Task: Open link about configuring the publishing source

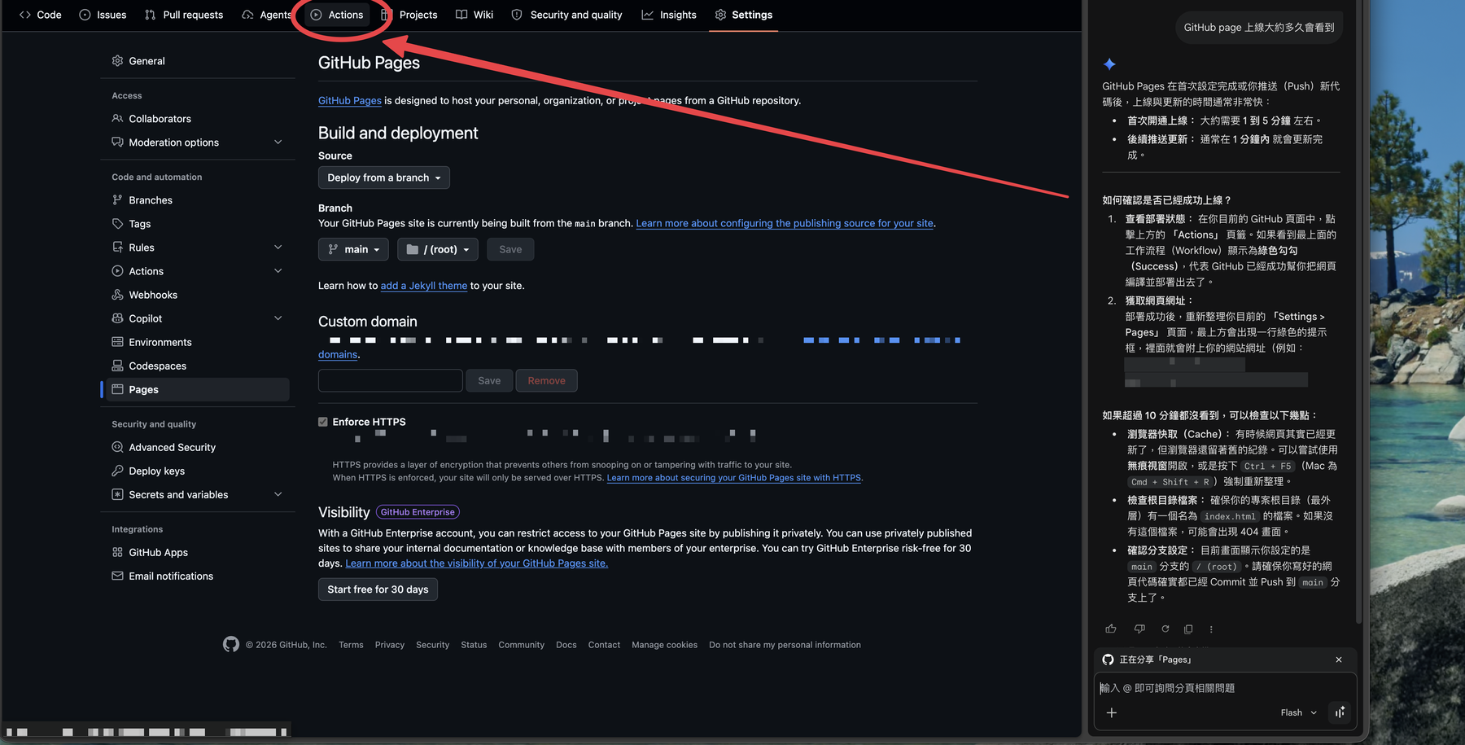Action: [x=785, y=223]
